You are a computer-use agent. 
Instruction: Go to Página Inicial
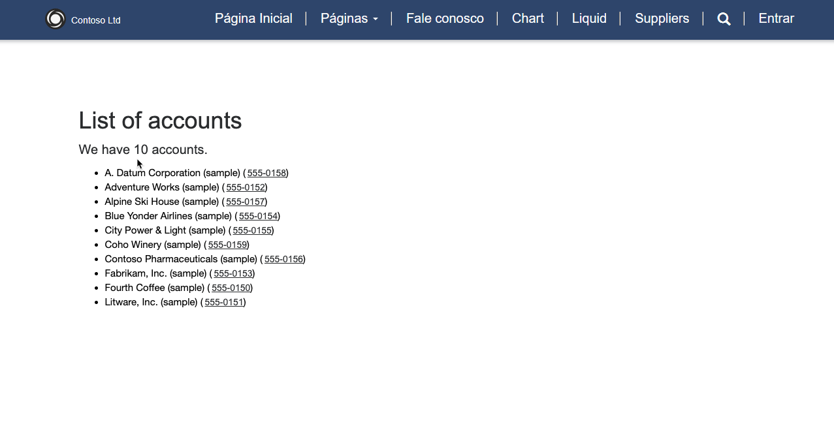[x=253, y=19]
